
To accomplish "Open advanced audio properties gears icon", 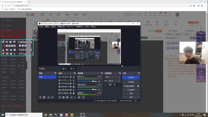I will tap(79, 97).
